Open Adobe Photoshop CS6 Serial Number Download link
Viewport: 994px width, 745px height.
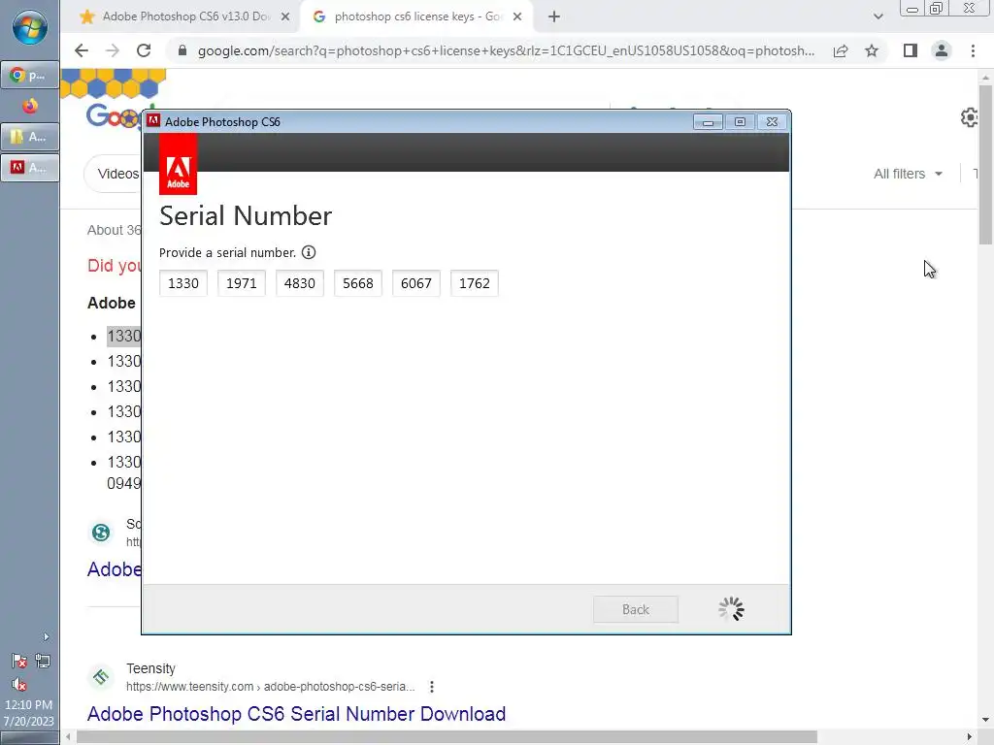[x=296, y=714]
